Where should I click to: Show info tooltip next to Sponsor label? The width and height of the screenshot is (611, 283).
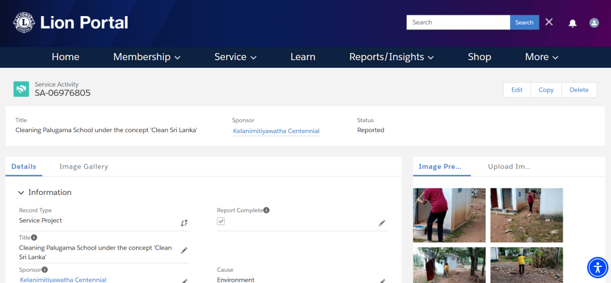coord(44,270)
